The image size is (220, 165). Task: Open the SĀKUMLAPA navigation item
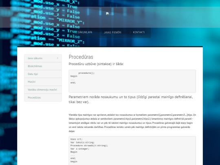[x=85, y=32]
